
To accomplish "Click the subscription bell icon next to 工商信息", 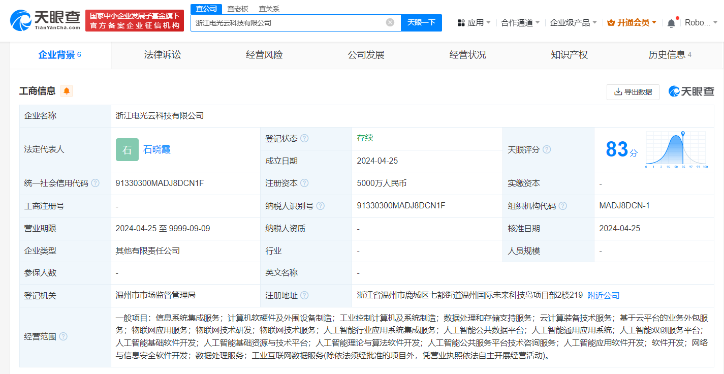I will coord(66,91).
